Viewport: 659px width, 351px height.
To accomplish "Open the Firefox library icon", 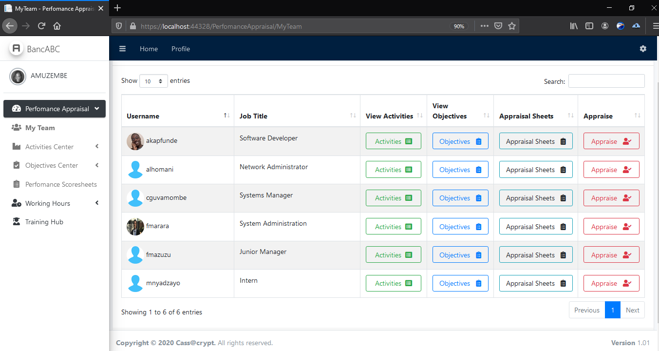I will pos(574,26).
